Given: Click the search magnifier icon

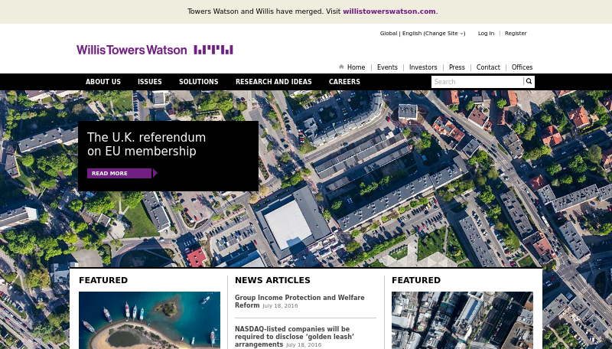Looking at the screenshot, I should pos(529,82).
